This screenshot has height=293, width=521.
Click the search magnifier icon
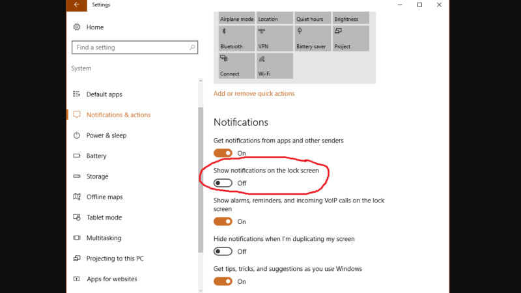191,48
